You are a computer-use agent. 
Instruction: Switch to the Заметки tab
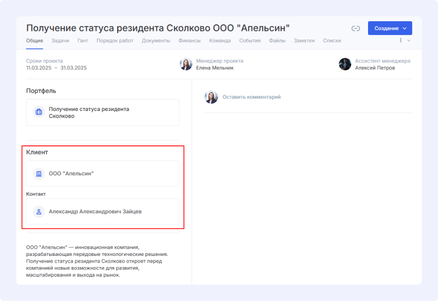(x=304, y=41)
